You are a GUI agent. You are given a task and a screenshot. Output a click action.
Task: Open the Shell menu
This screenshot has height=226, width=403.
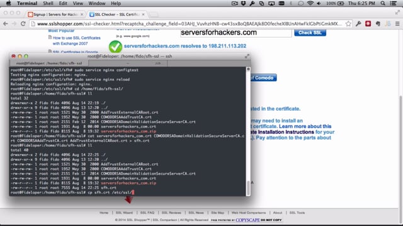48,3
